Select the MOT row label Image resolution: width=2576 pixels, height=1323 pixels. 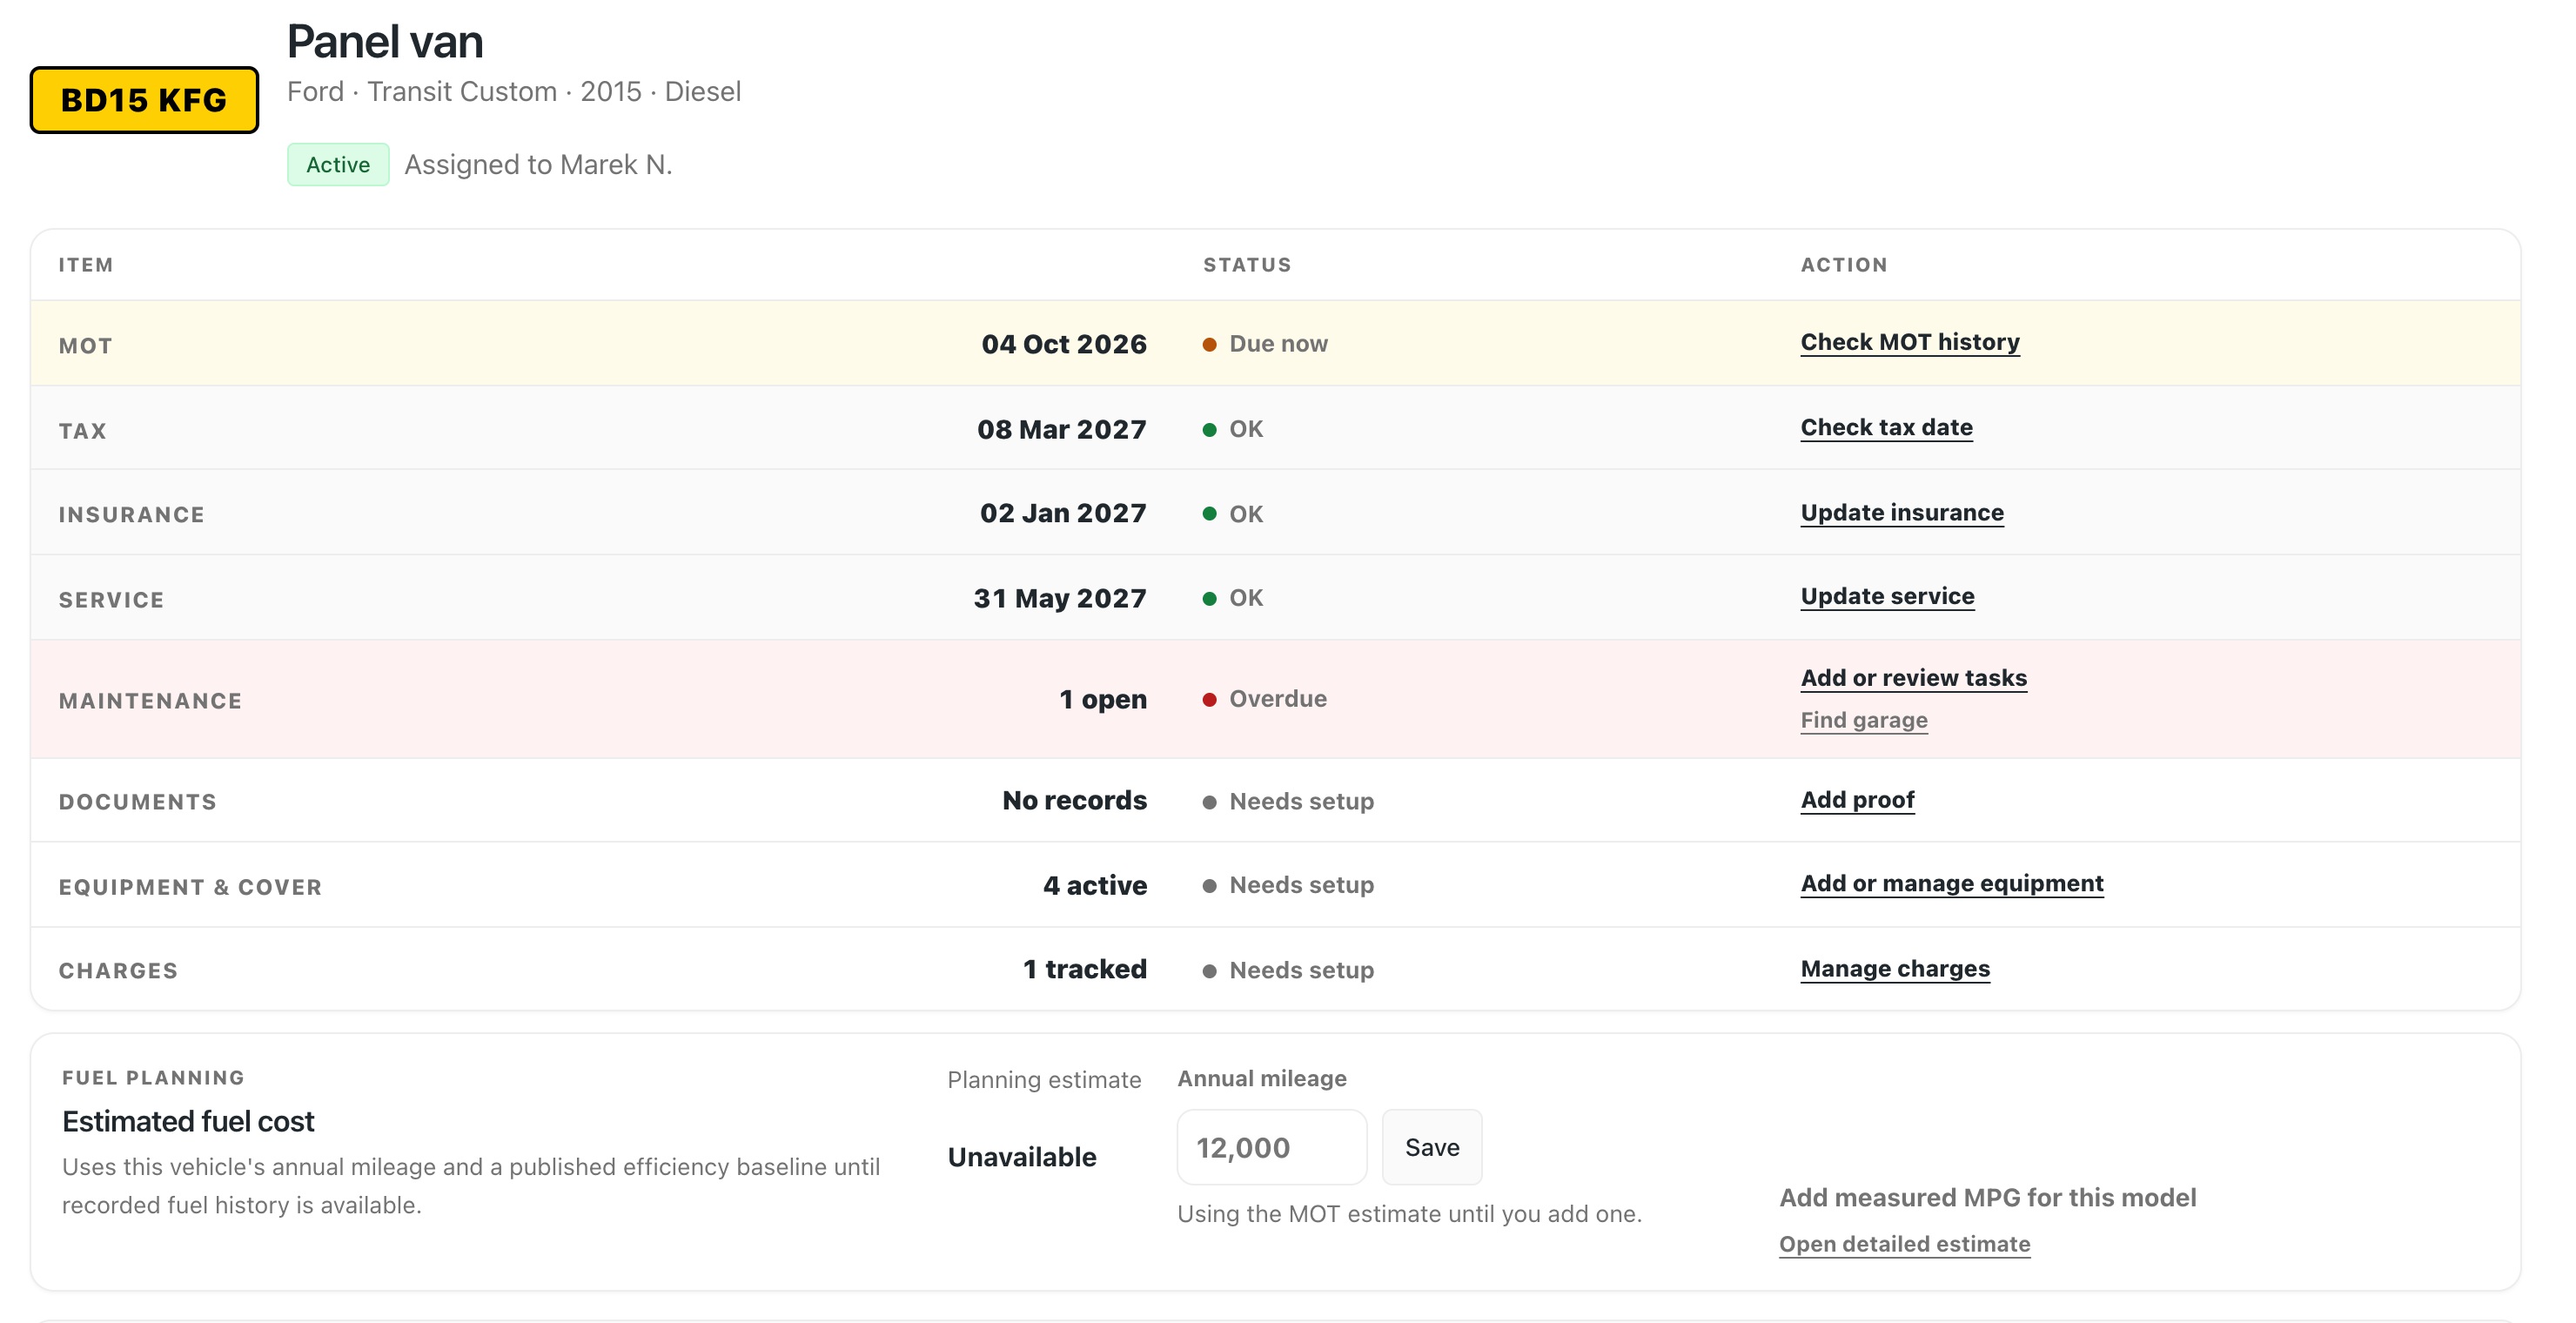coord(85,346)
